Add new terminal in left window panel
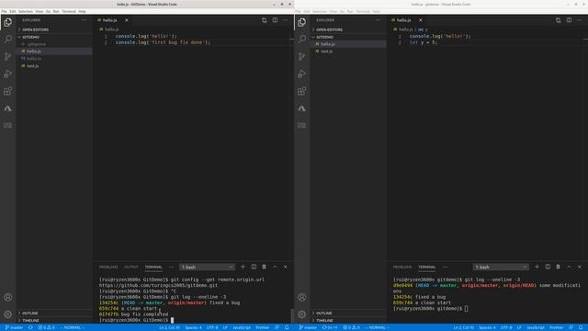 click(x=243, y=267)
